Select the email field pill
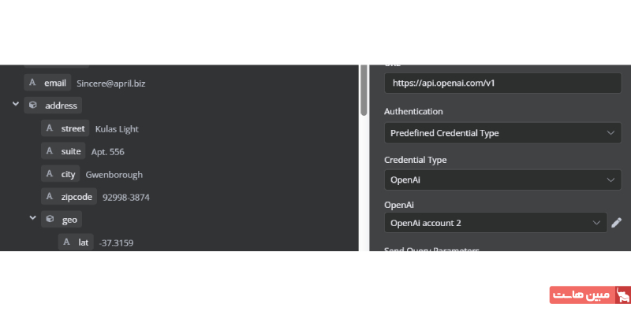This screenshot has height=315, width=631. [x=54, y=83]
